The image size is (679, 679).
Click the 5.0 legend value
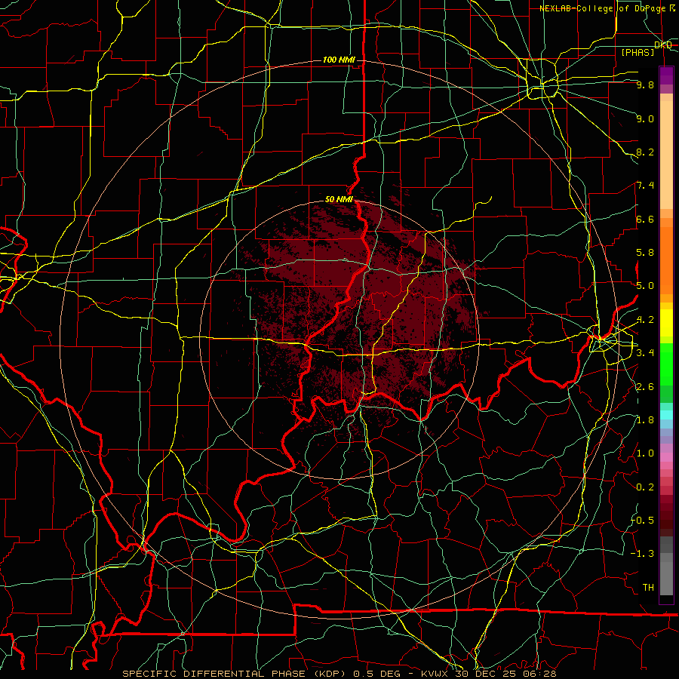click(645, 286)
